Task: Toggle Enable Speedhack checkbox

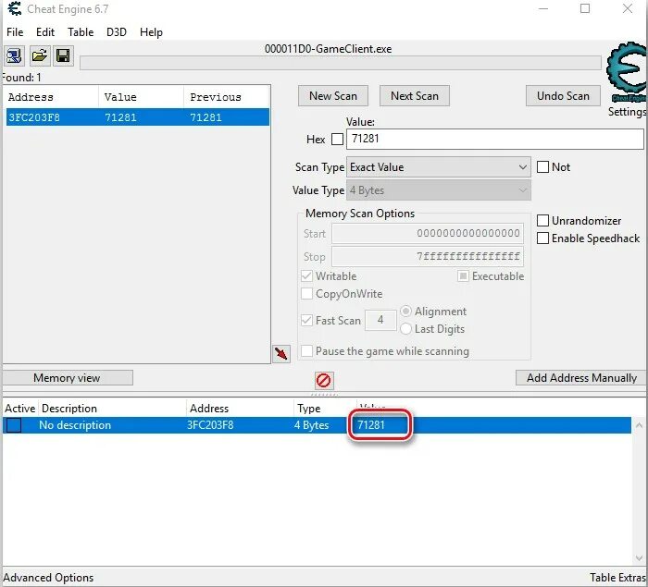Action: click(542, 238)
